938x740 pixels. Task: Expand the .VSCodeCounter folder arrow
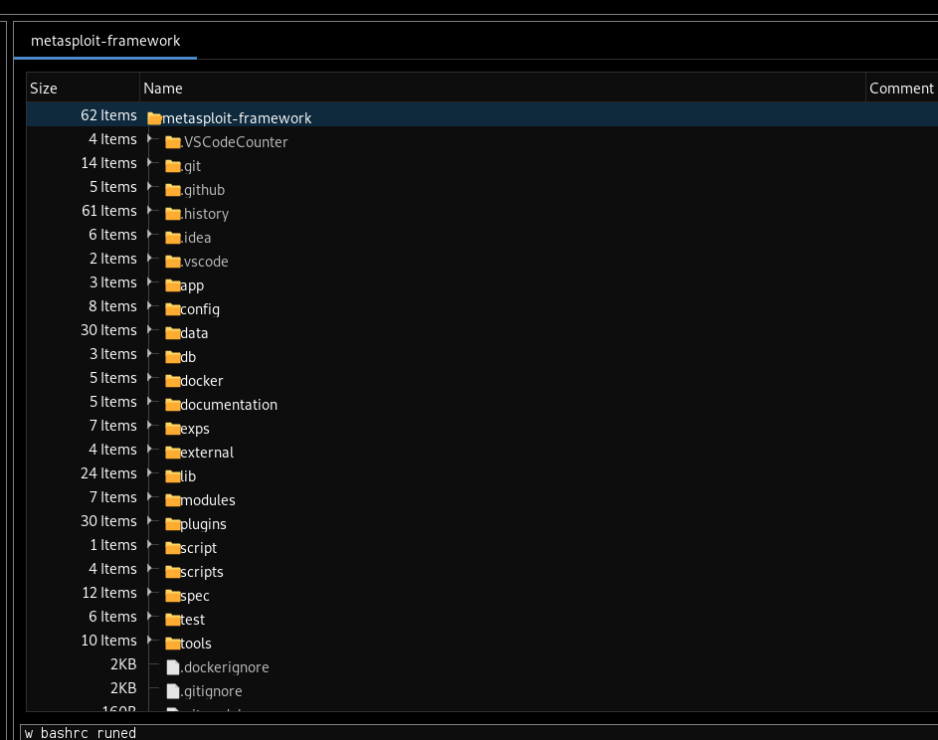coord(149,139)
